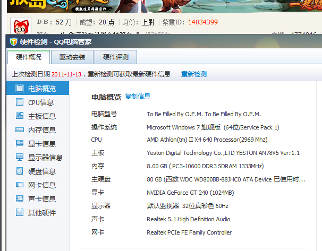The image size is (322, 251).
Task: Click the 电脑型号 value To Be Filled By O.E.M.
Action: [x=204, y=114]
